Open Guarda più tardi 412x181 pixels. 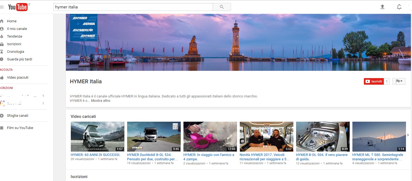coord(20,59)
